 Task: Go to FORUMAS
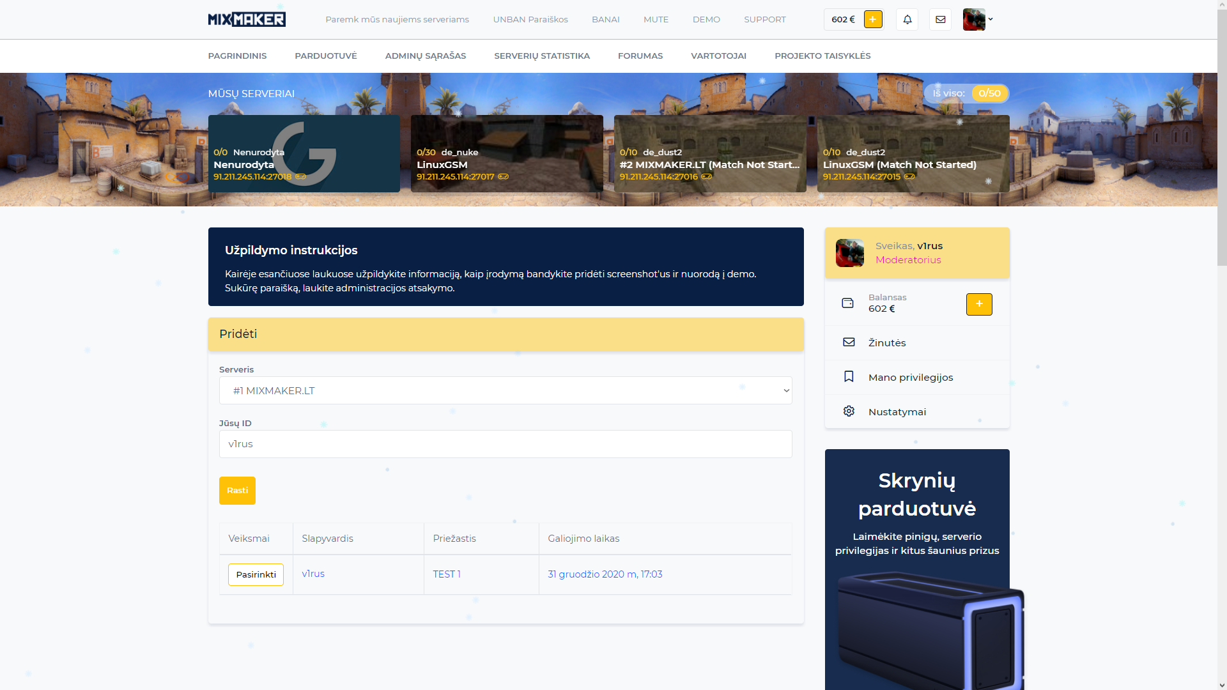(640, 56)
